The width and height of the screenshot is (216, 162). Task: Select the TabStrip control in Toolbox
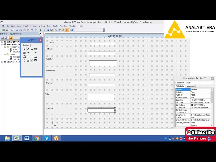pos(32,56)
